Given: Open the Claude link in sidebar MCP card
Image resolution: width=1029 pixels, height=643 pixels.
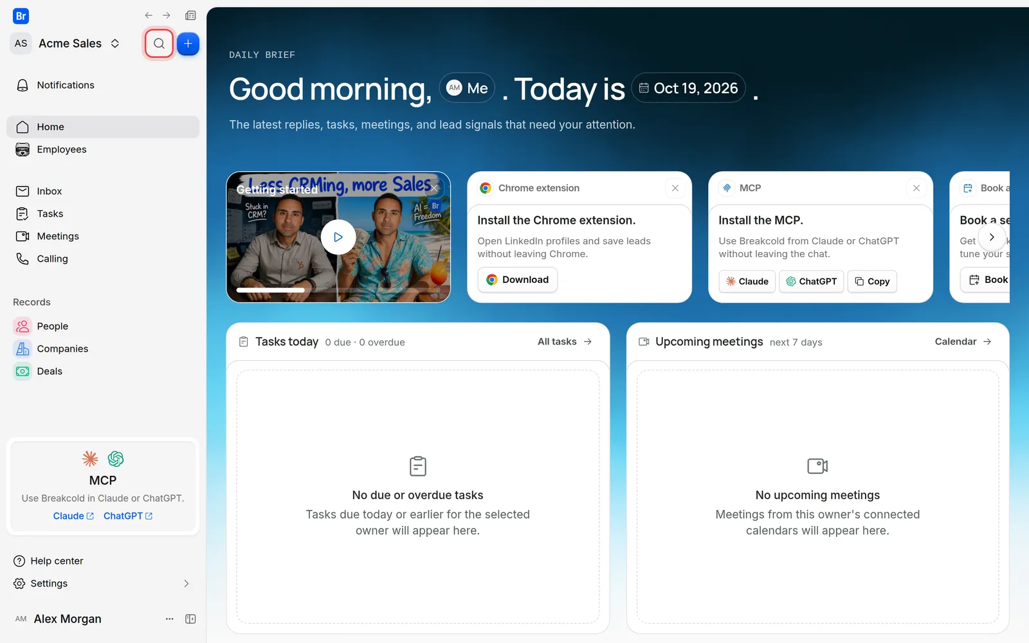Looking at the screenshot, I should tap(73, 516).
